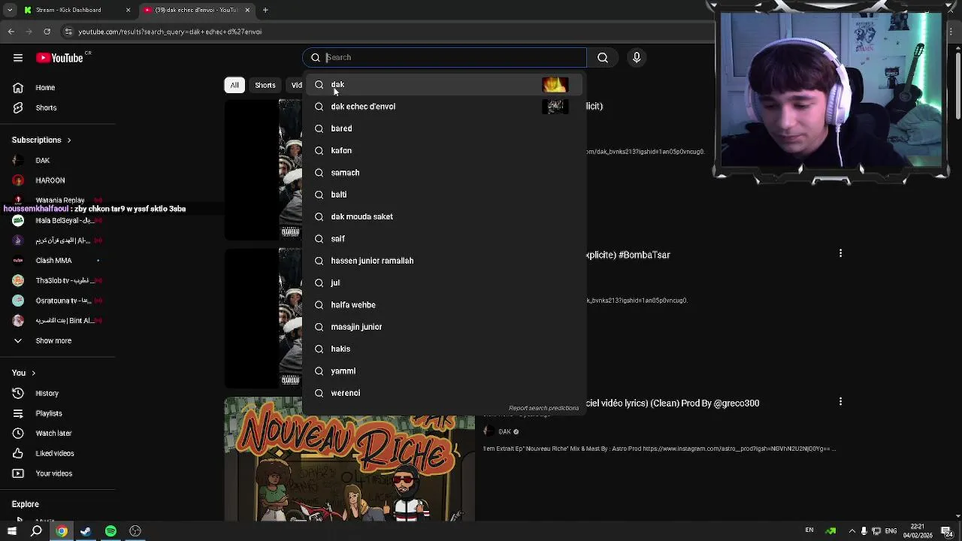
Task: Choose the 'masajin junior' suggestion
Action: coord(443,327)
